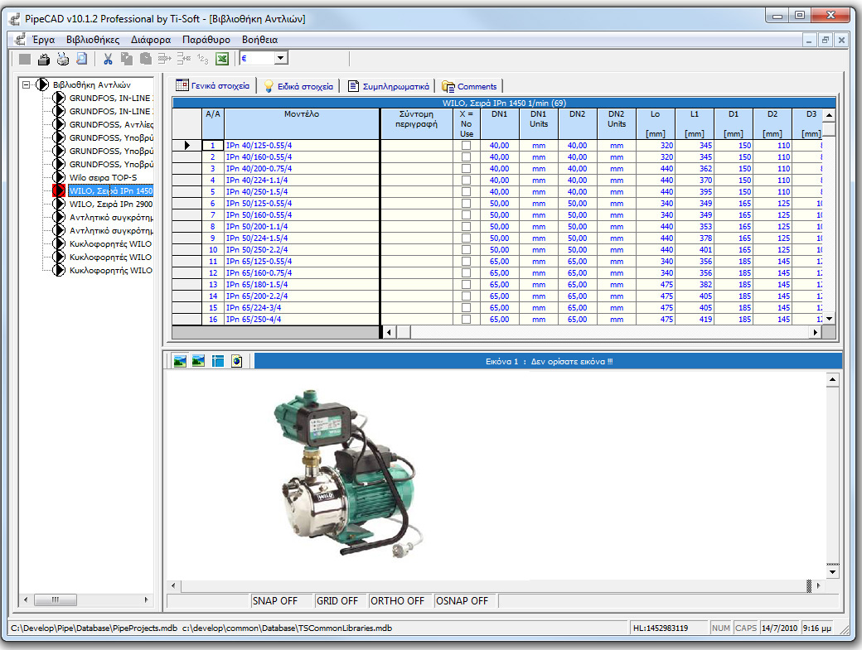Check the No Use box for IPn 40/125-0.55/4
Screen dimensions: 862x650
coord(466,144)
